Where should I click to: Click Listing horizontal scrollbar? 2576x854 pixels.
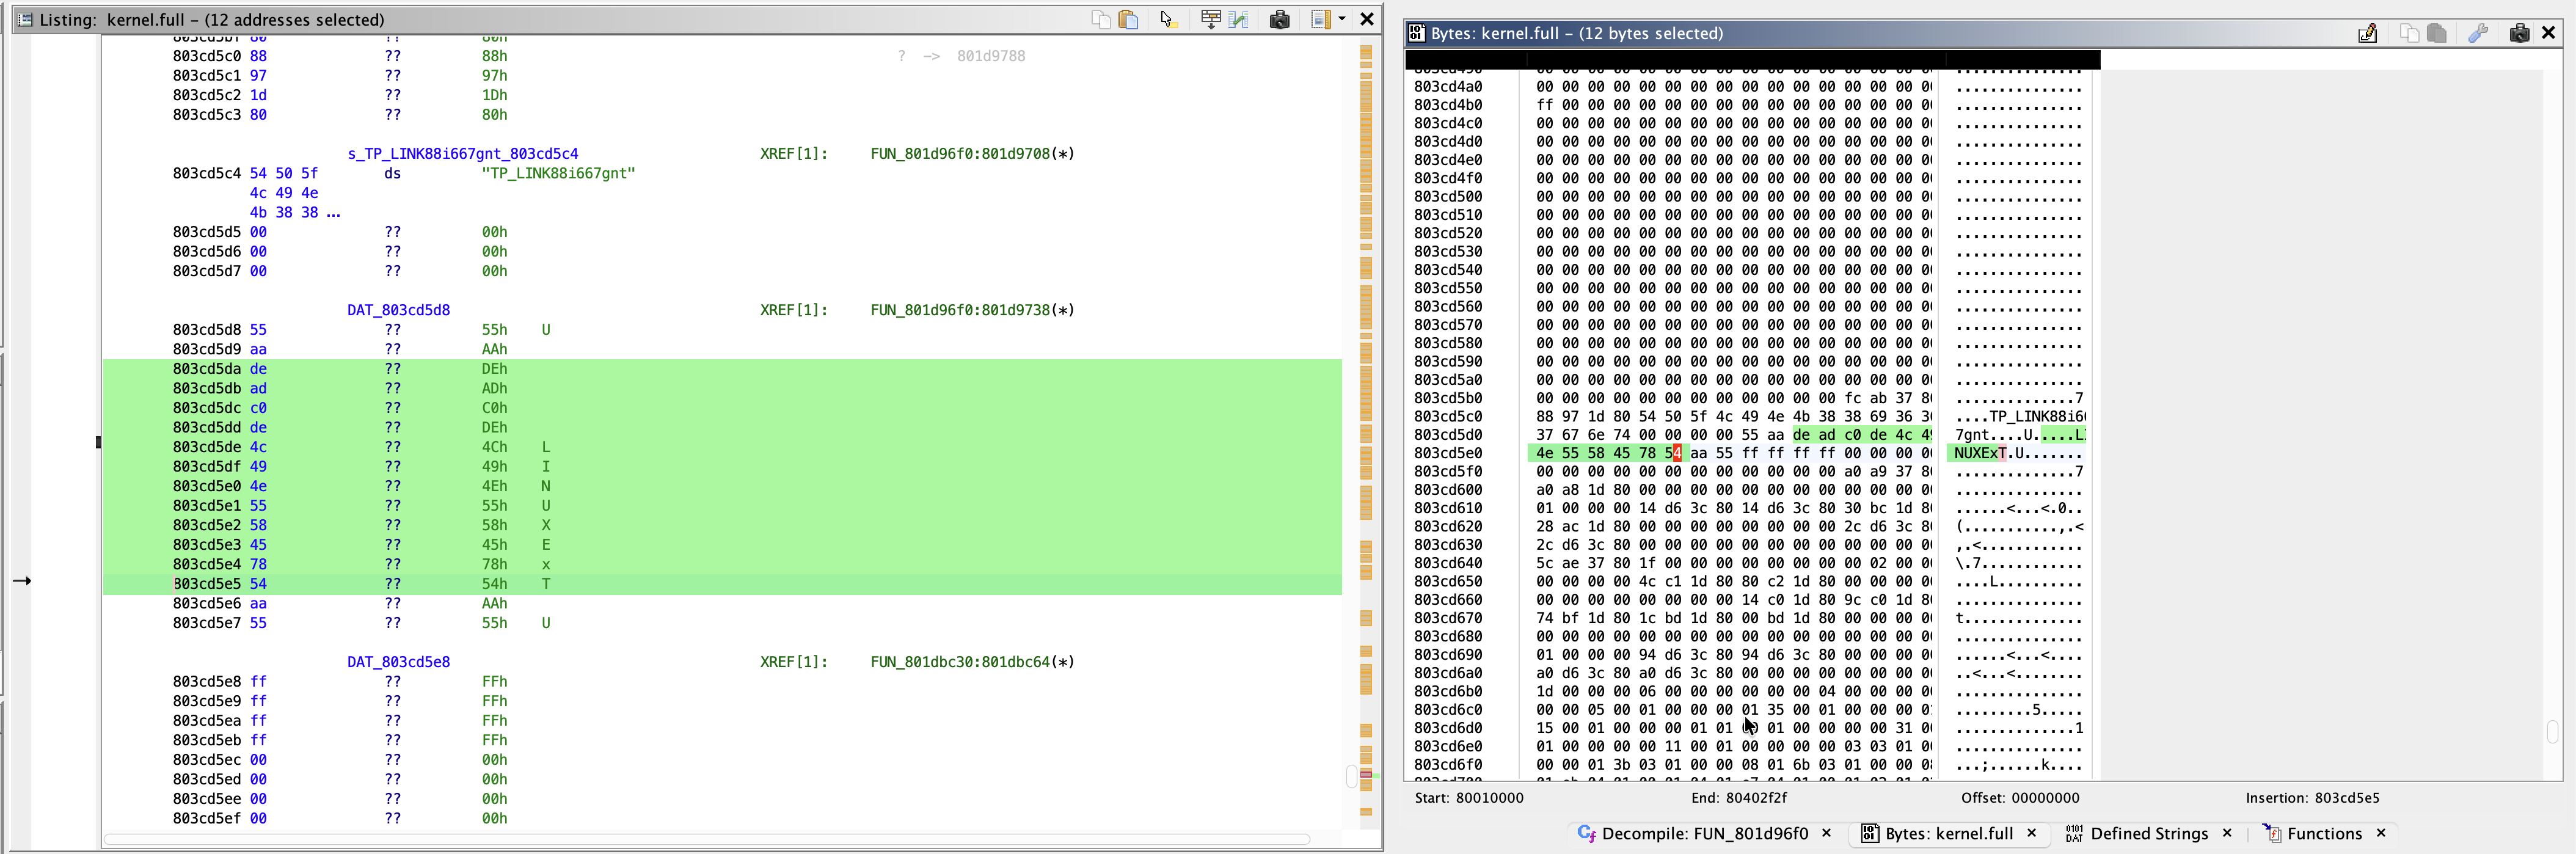706,839
